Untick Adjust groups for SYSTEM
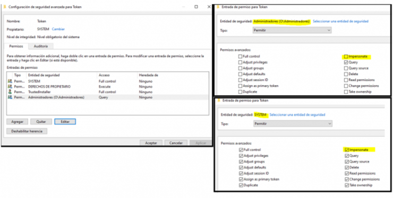This screenshot has width=393, height=198. point(241,162)
